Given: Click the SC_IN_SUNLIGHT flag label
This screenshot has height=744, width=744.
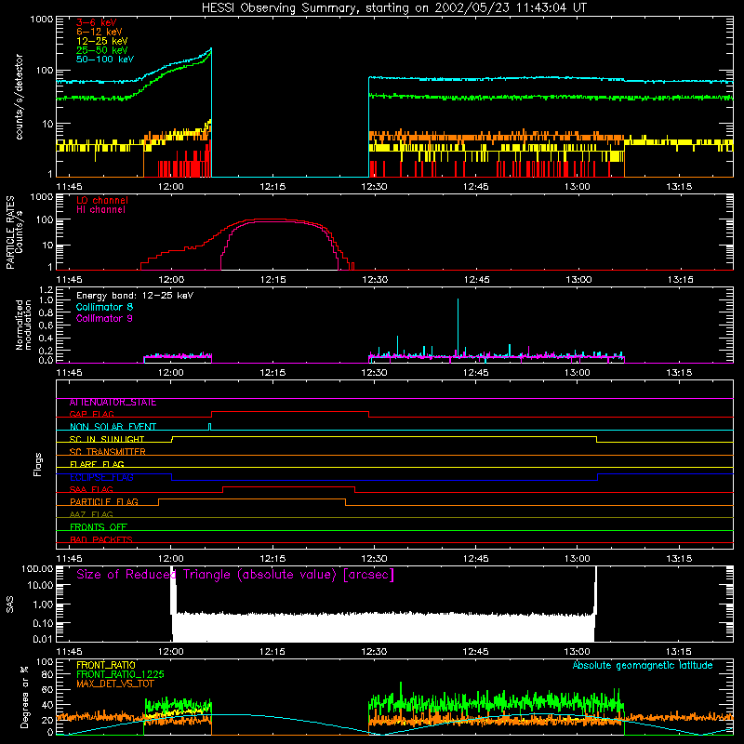Looking at the screenshot, I should [107, 439].
